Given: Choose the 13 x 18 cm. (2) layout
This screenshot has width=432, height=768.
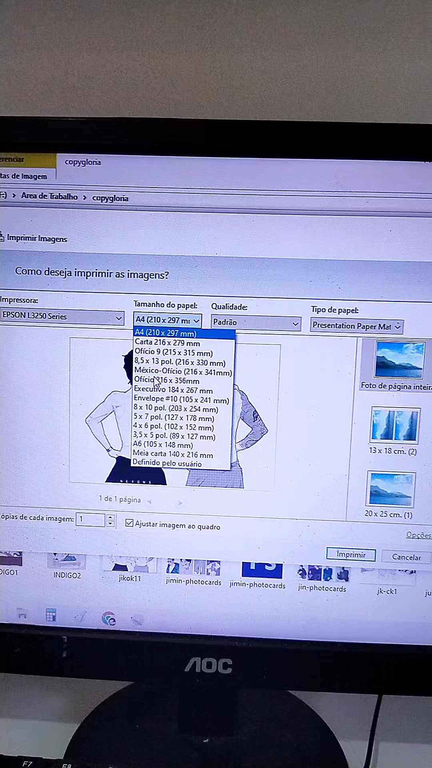Looking at the screenshot, I should click(x=395, y=426).
